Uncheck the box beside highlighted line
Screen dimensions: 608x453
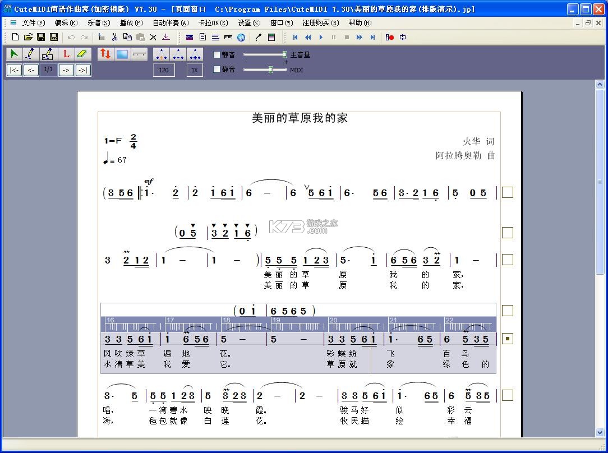(x=507, y=339)
